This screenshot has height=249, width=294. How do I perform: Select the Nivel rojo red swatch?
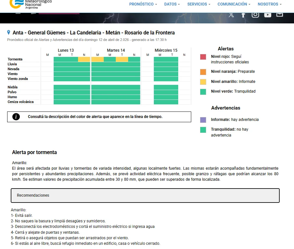[x=203, y=57]
